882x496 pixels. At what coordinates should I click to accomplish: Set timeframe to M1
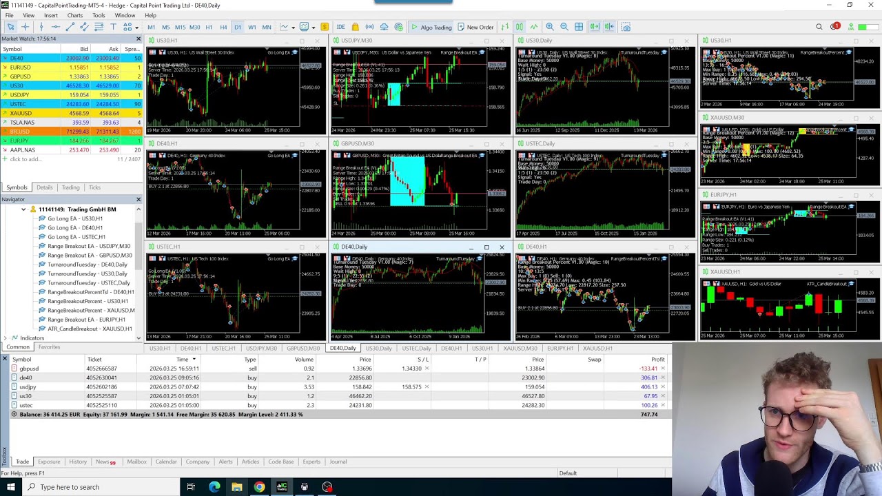[x=151, y=27]
